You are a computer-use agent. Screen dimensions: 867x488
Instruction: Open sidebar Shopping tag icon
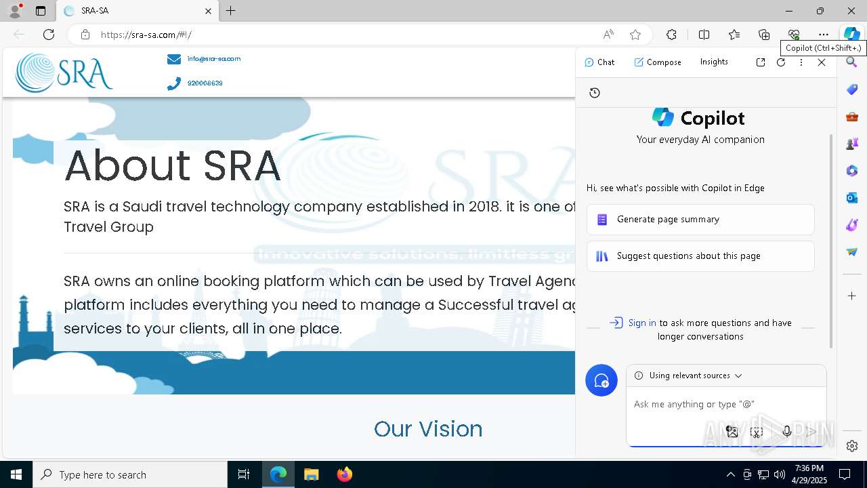tap(852, 89)
